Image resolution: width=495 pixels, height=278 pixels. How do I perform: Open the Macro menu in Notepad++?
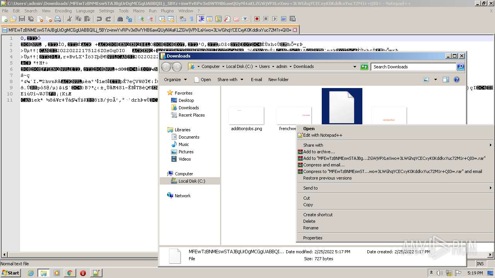pos(138,11)
